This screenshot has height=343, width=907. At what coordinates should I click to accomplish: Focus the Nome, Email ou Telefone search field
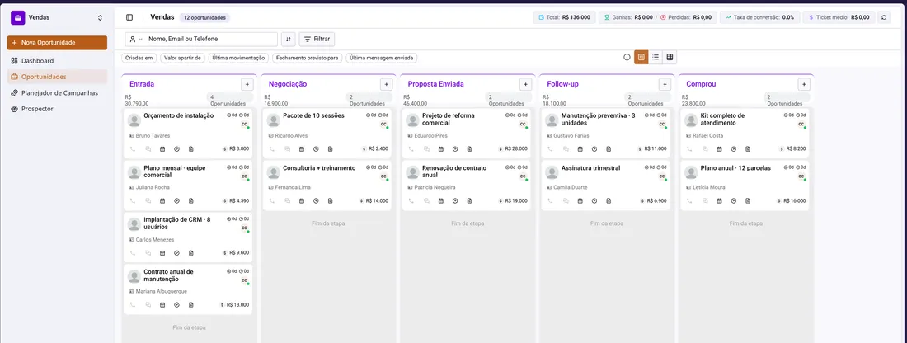click(211, 40)
